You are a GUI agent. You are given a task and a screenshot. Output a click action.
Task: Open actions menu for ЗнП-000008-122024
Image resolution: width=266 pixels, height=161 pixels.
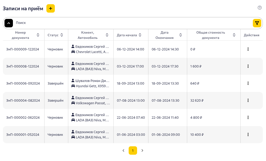tap(248, 66)
